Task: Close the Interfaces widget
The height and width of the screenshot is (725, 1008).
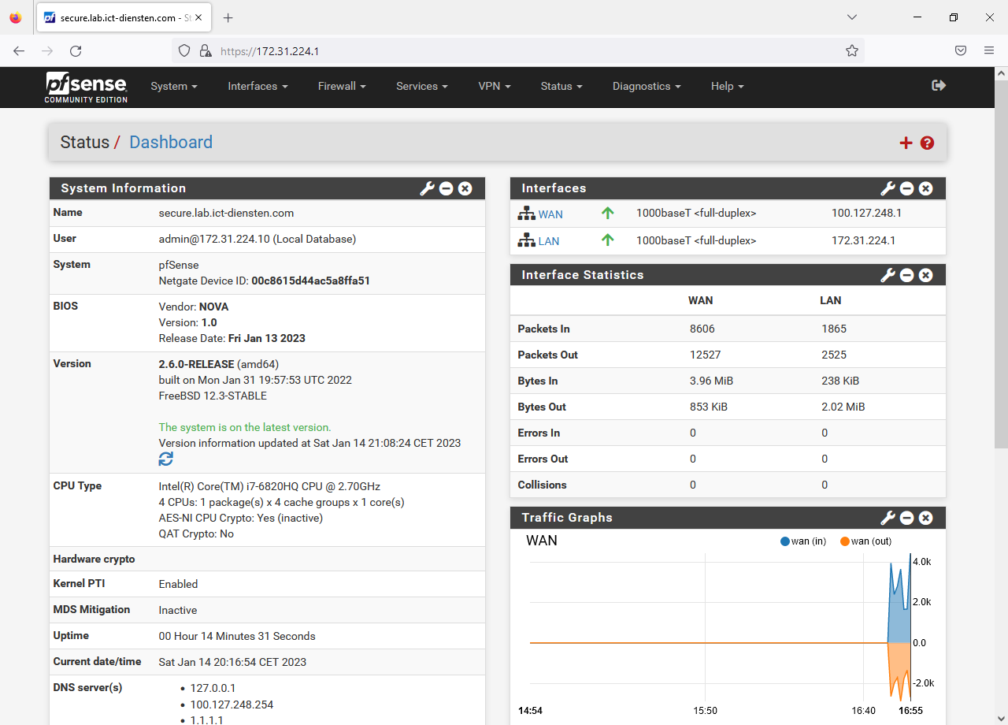Action: 926,188
